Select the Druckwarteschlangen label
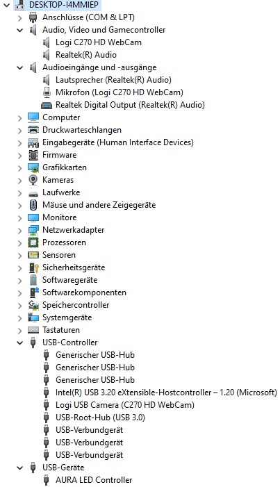The height and width of the screenshot is (487, 280). [82, 130]
